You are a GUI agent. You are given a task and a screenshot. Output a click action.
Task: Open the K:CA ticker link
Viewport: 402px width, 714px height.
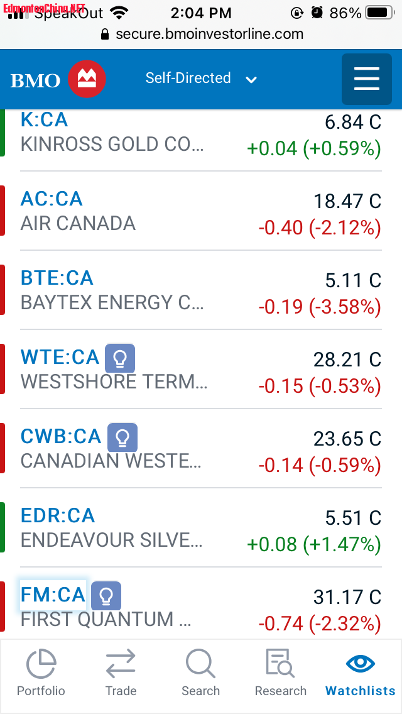click(x=44, y=119)
